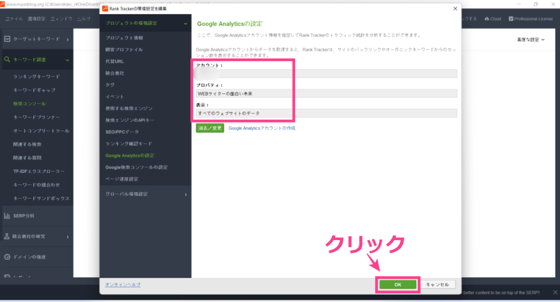560x302 pixels.
Task: Click the キーワード調査 magnifier icon
Action: tap(7, 59)
